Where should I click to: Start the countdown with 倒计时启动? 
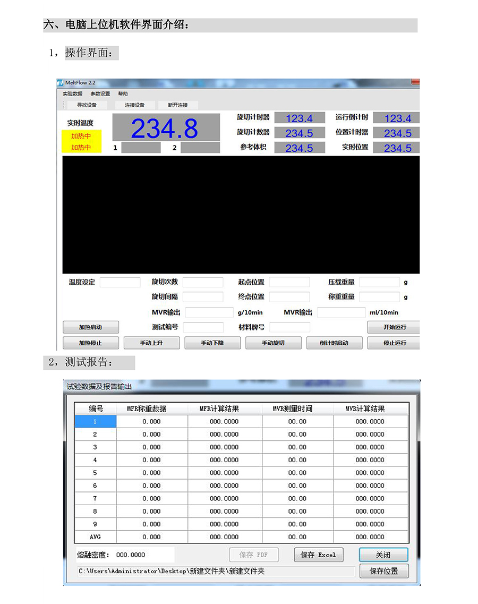334,343
